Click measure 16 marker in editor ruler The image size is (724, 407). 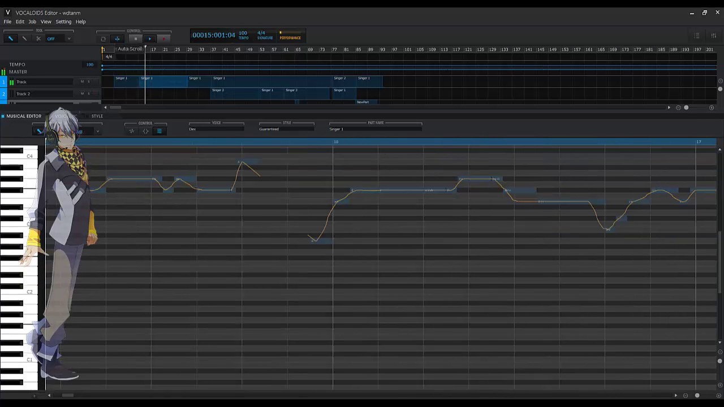pos(335,142)
